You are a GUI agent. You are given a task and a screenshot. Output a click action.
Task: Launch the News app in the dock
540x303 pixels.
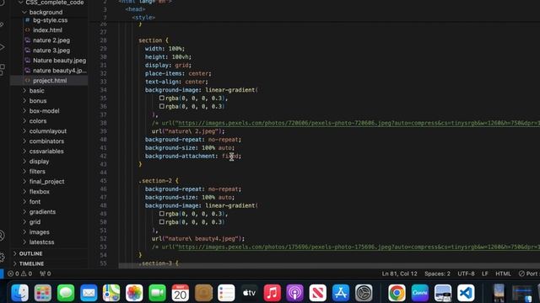[x=318, y=293]
